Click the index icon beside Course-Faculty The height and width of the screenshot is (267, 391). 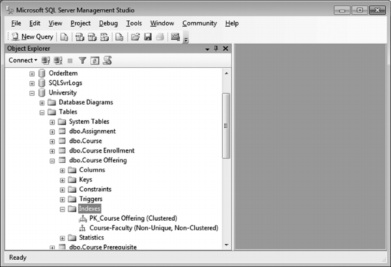point(82,228)
